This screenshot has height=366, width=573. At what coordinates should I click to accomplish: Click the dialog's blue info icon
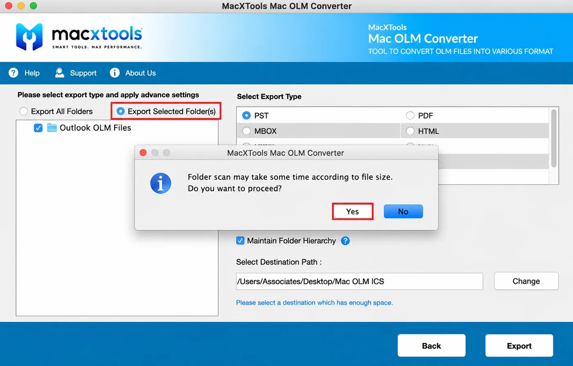[x=160, y=183]
